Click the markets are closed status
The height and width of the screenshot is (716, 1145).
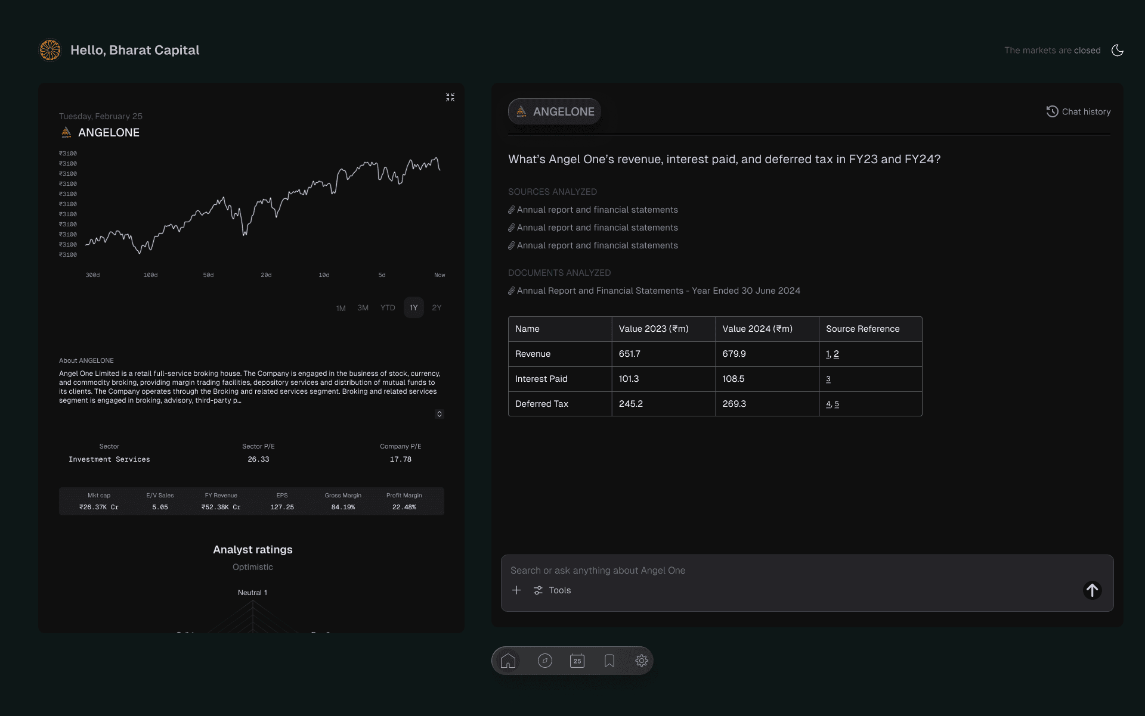(1053, 50)
